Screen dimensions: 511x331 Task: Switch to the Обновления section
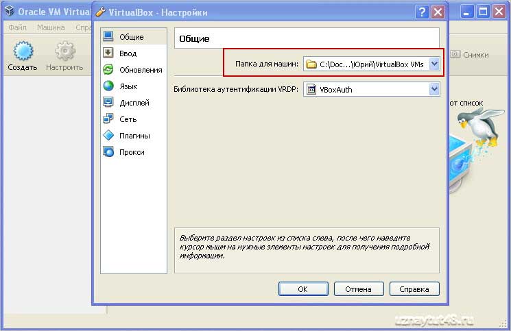(x=134, y=70)
